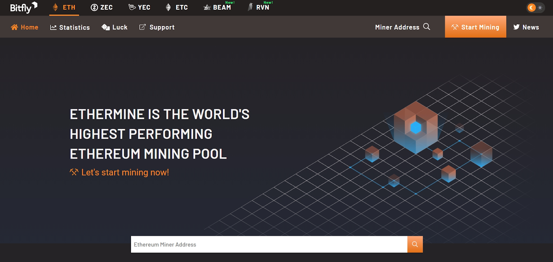The width and height of the screenshot is (553, 262).
Task: Go to the ETC pool tab
Action: (177, 8)
